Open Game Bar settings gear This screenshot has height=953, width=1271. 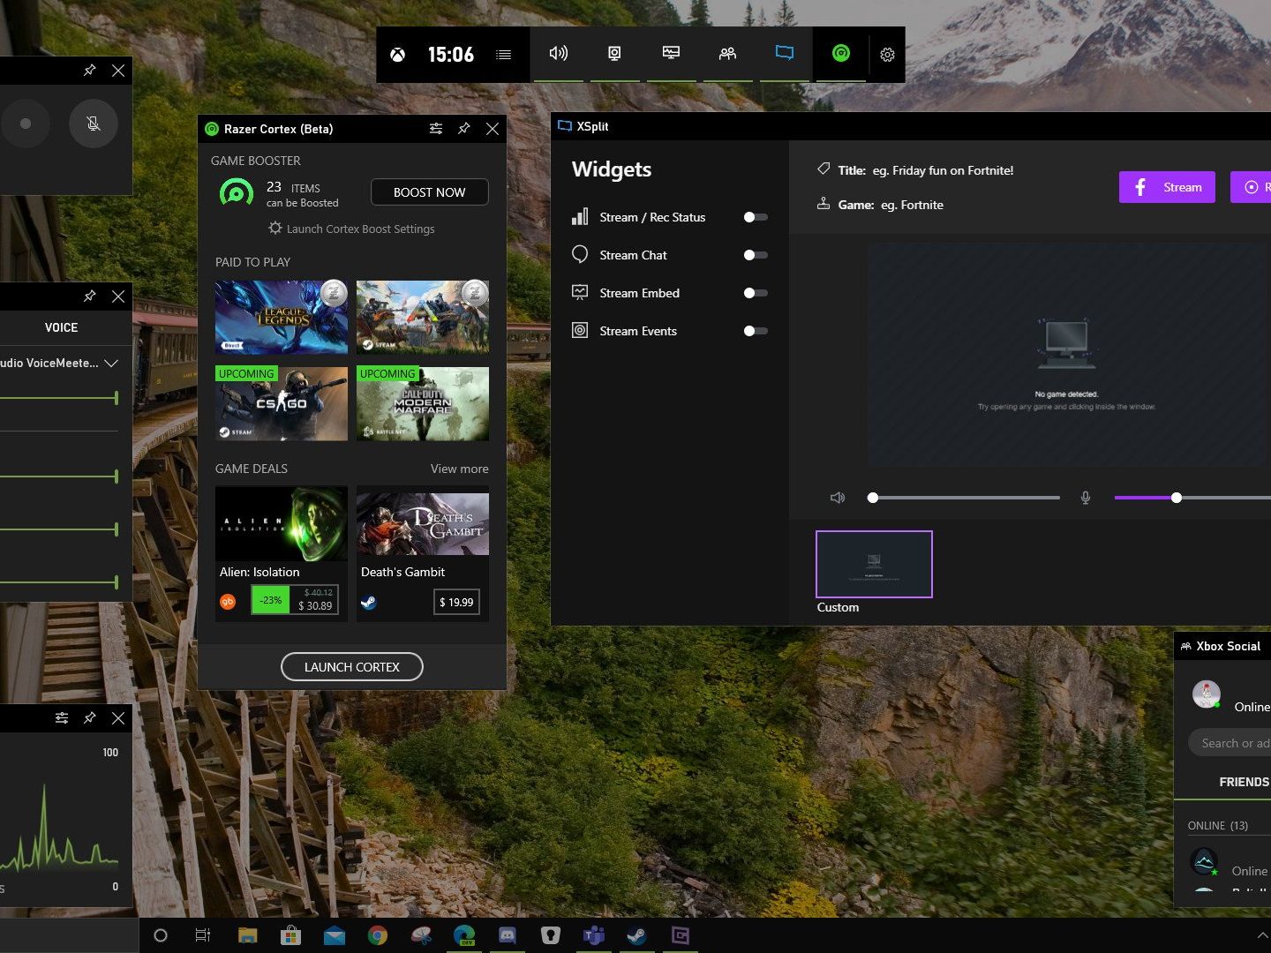[x=887, y=55]
